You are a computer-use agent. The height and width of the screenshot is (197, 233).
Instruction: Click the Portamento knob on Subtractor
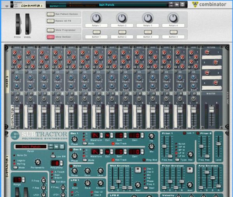(38, 162)
